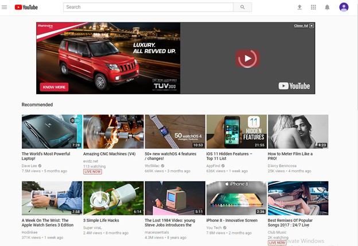Click '7.5M views • 5 months ago' text
This screenshot has height=246, width=358.
pyautogui.click(x=44, y=171)
